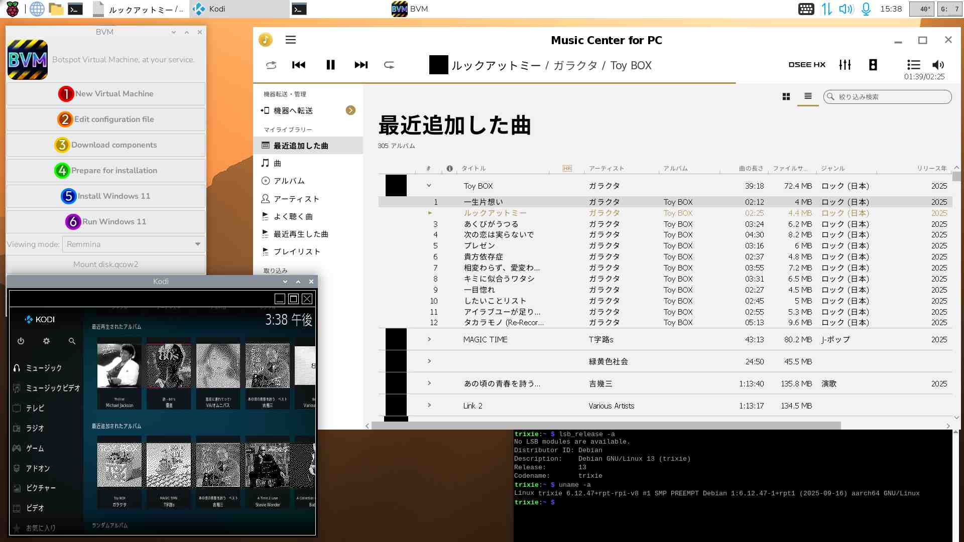Click the Install Windows 11 button
This screenshot has height=542, width=964.
tap(106, 196)
